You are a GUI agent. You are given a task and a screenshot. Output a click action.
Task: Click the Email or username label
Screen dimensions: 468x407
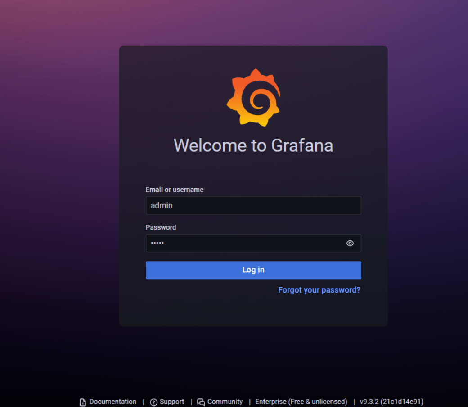[174, 190]
